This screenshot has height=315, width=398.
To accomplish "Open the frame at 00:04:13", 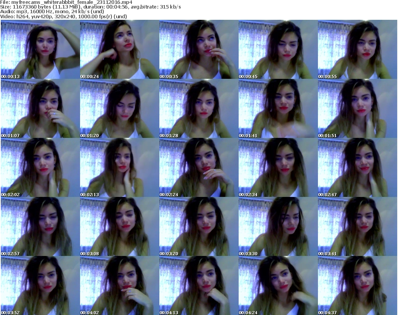I will [199, 285].
